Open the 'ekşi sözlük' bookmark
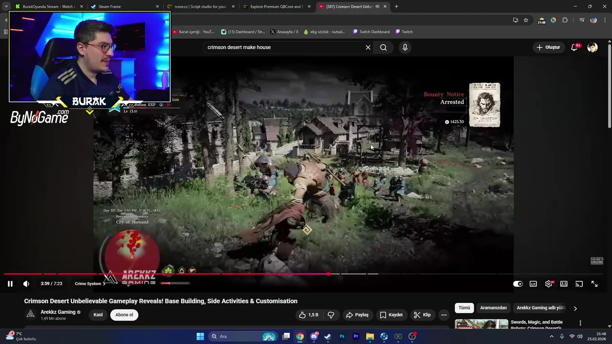The height and width of the screenshot is (344, 612). click(324, 32)
